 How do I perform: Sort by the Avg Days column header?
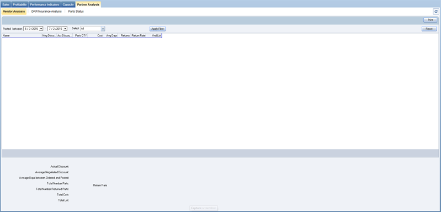pos(110,36)
